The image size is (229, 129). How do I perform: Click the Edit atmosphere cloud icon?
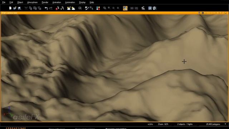click(73, 8)
